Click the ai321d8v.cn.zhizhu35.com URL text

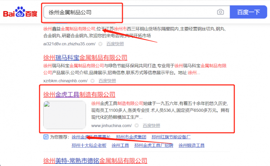[69, 44]
